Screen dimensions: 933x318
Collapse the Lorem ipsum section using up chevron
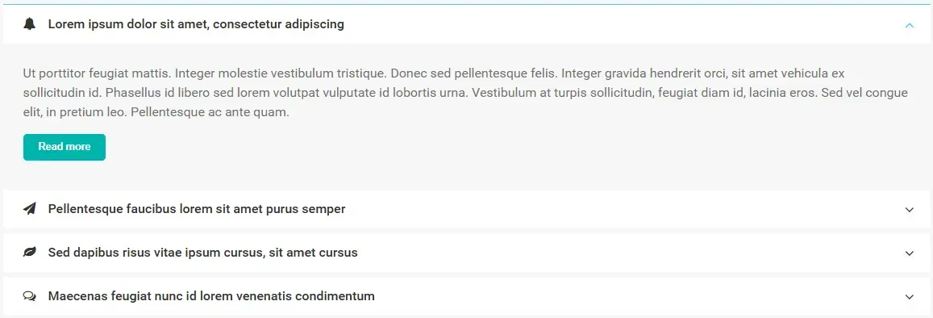tap(909, 25)
